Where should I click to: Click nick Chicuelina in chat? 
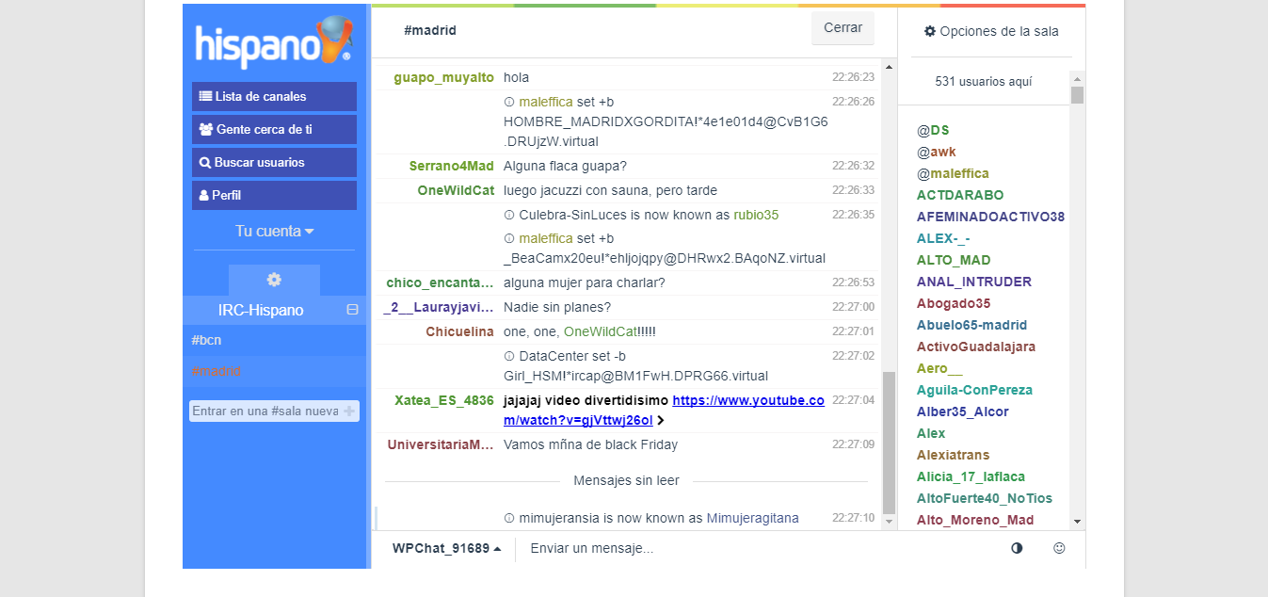(x=460, y=331)
